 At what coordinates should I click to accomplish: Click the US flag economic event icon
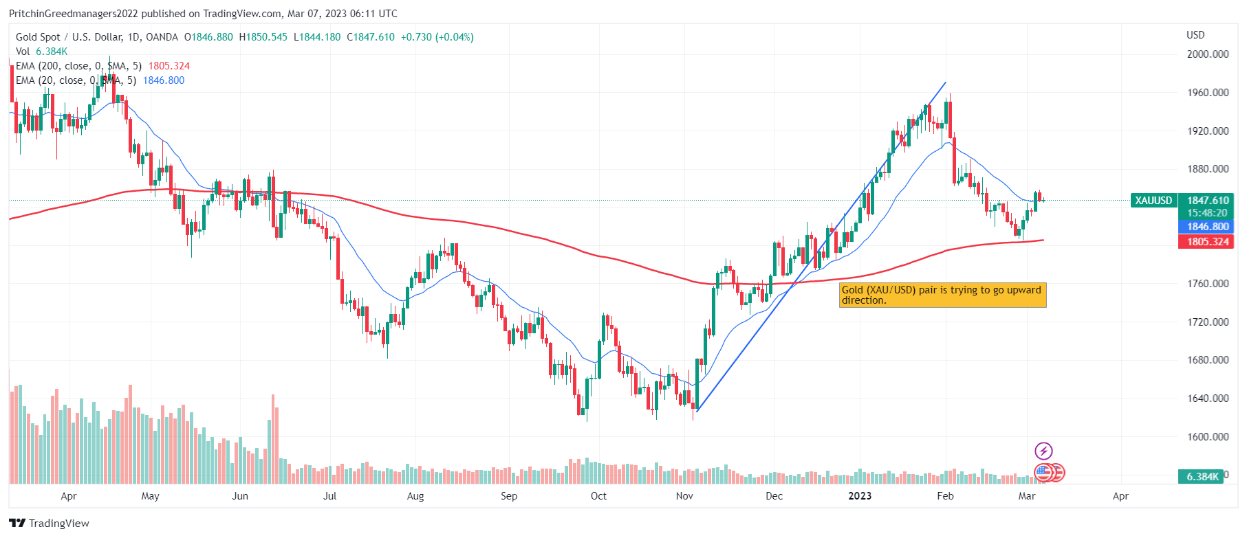click(1043, 473)
